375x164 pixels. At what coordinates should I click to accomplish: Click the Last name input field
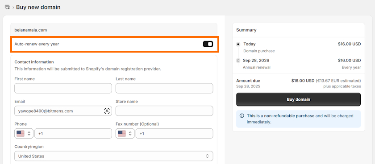coord(164,88)
